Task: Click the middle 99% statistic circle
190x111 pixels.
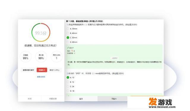Action: click(x=41, y=57)
